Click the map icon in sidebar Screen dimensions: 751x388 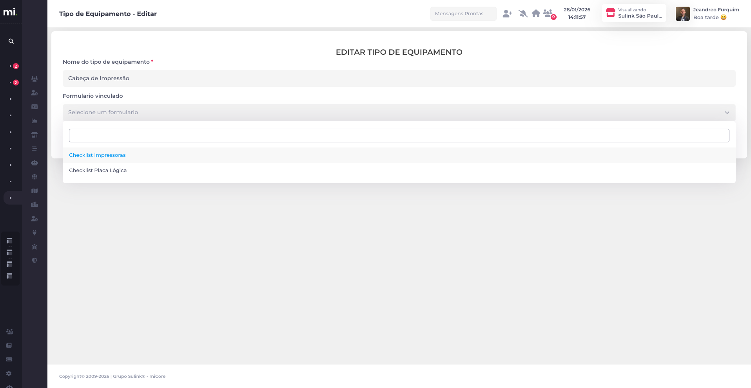pos(34,191)
